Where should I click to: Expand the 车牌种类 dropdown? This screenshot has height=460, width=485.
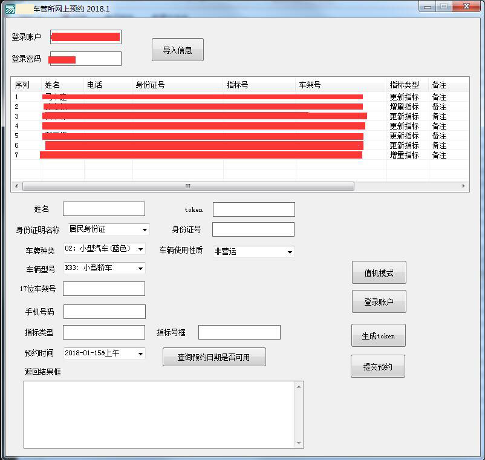pos(140,249)
